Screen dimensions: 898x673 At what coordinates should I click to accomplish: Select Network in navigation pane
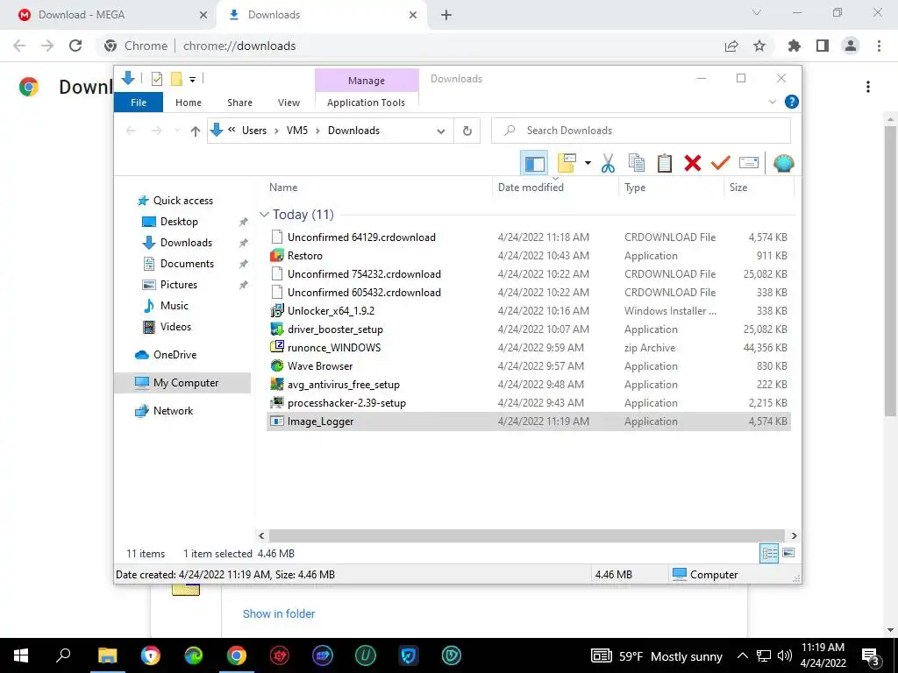point(173,411)
